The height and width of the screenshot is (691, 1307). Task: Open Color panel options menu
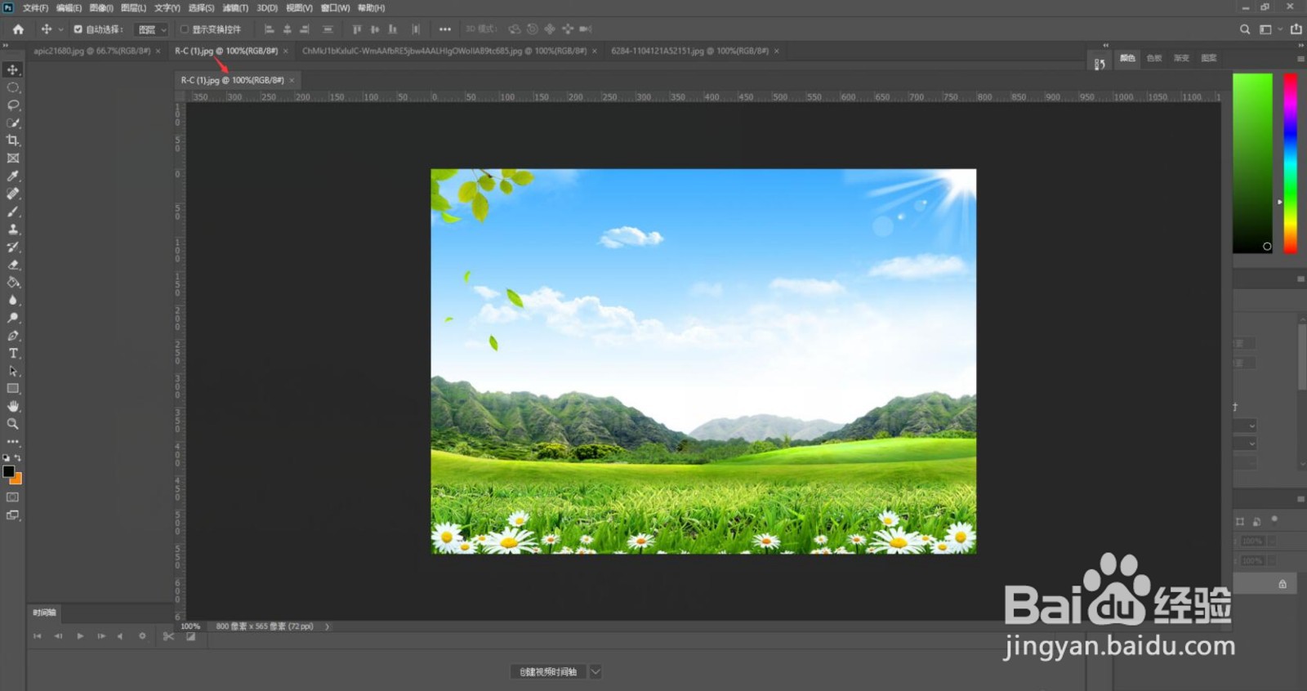click(x=1300, y=58)
